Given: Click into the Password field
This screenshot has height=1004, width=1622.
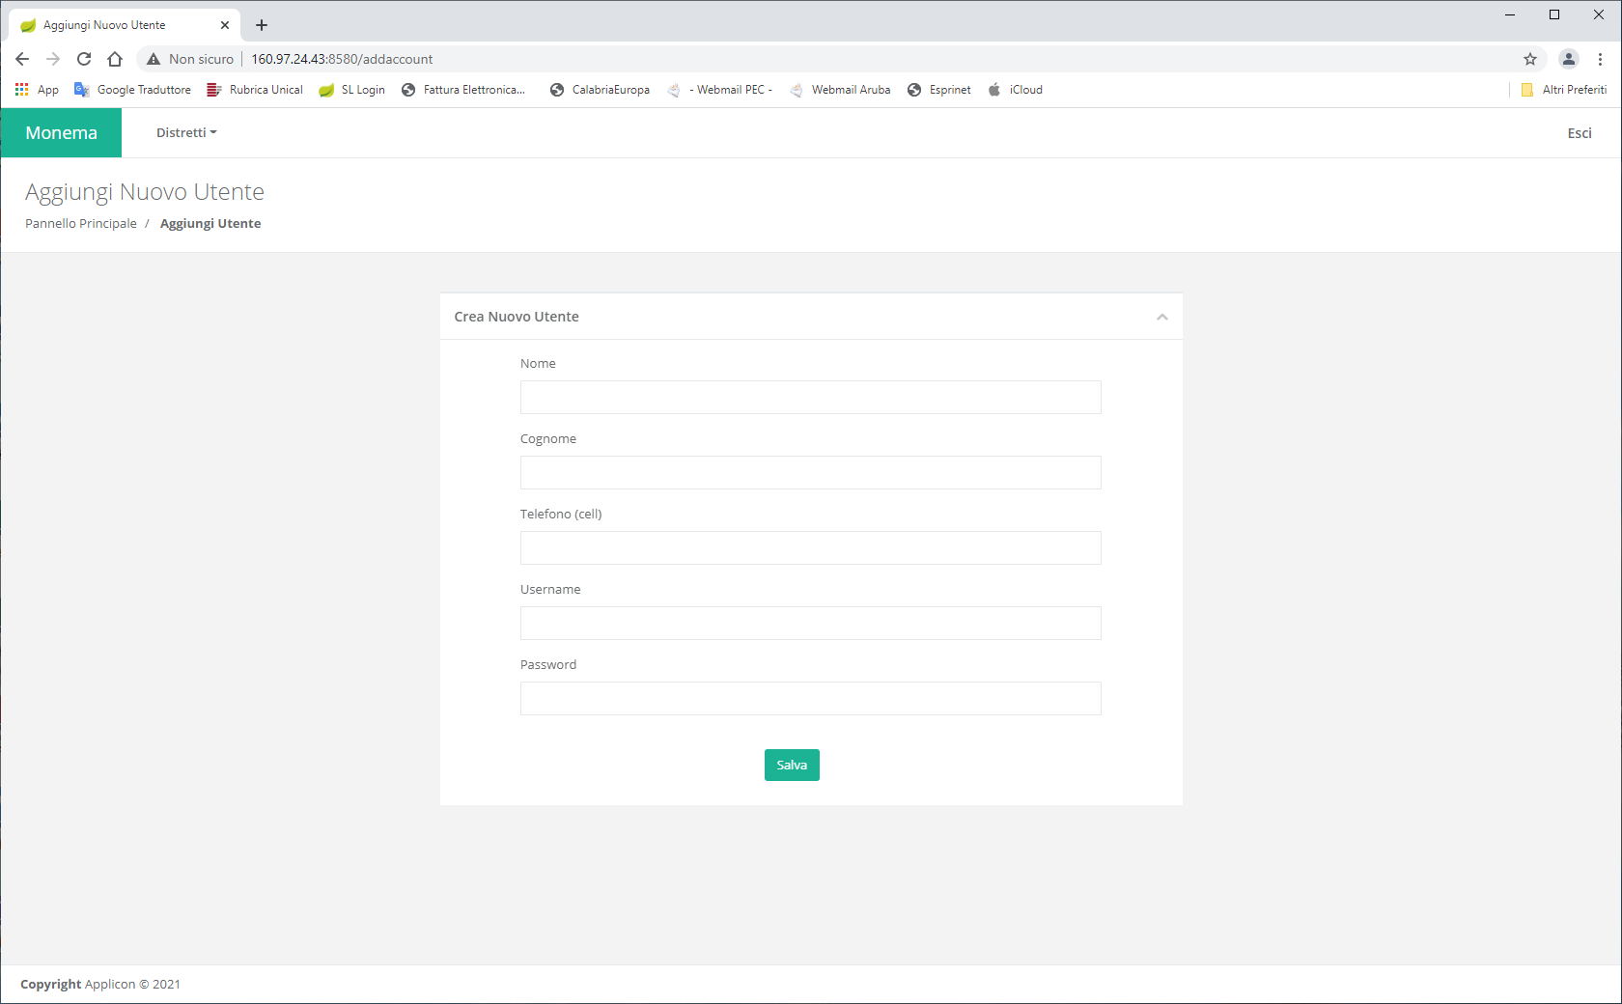Looking at the screenshot, I should click(810, 698).
